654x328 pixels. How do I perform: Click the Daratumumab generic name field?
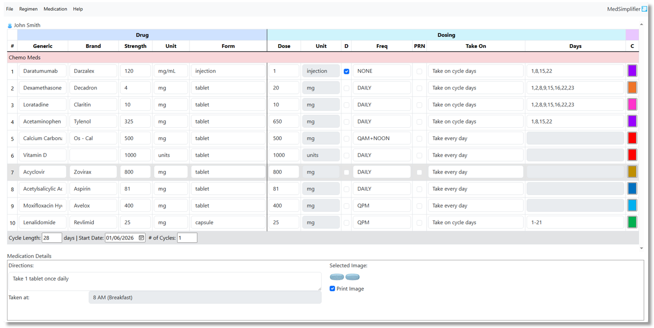[43, 71]
